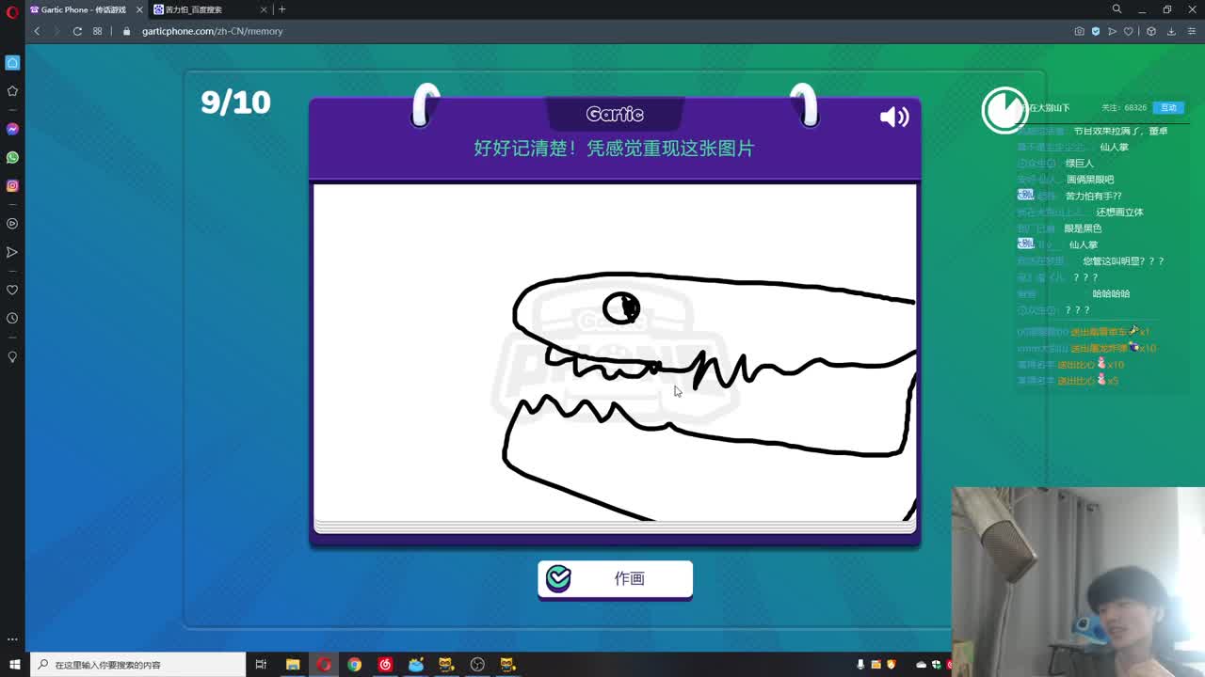
Task: Open the My Flow sidebar panel
Action: coord(12,254)
